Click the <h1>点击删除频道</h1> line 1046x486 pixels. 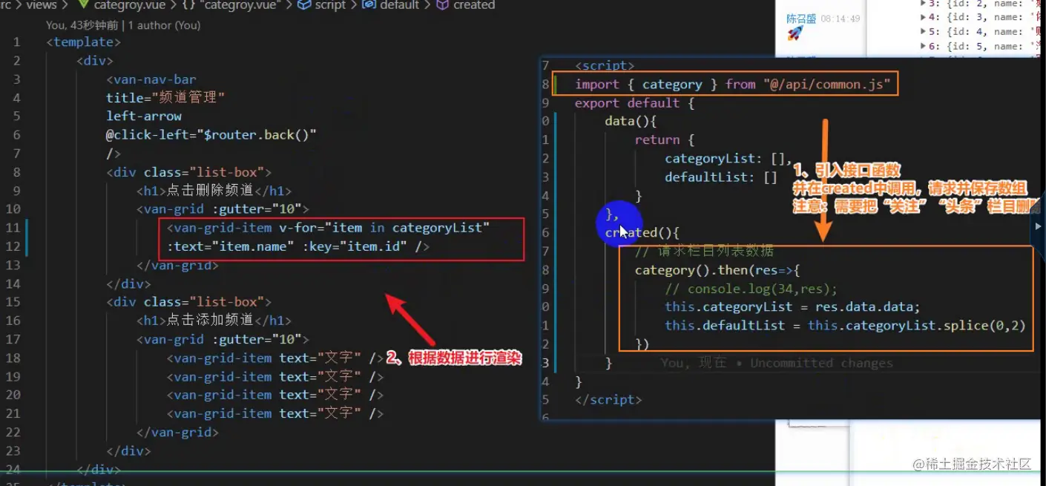point(214,191)
